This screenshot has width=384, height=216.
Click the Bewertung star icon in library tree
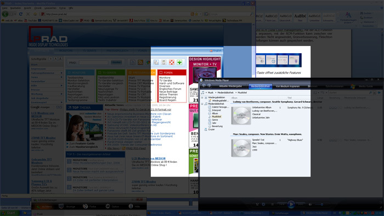pyautogui.click(x=210, y=126)
